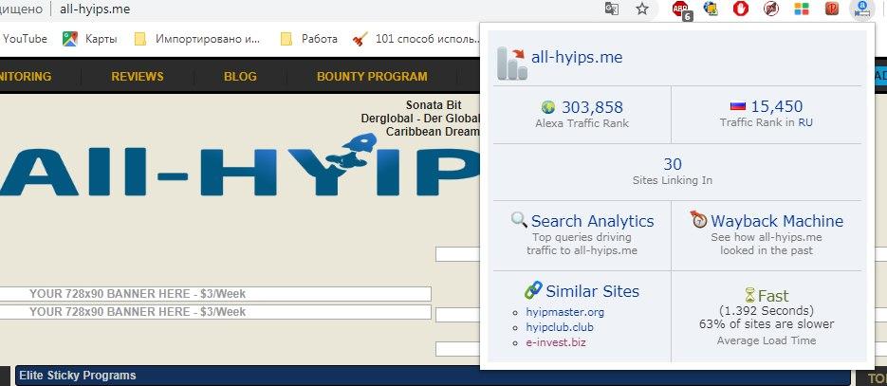Open the BLOG menu item
Screen dimensions: 887x386
tap(240, 77)
